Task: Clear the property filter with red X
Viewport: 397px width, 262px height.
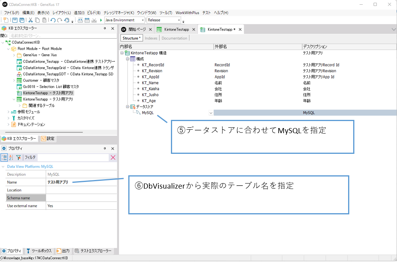Action: pyautogui.click(x=113, y=157)
